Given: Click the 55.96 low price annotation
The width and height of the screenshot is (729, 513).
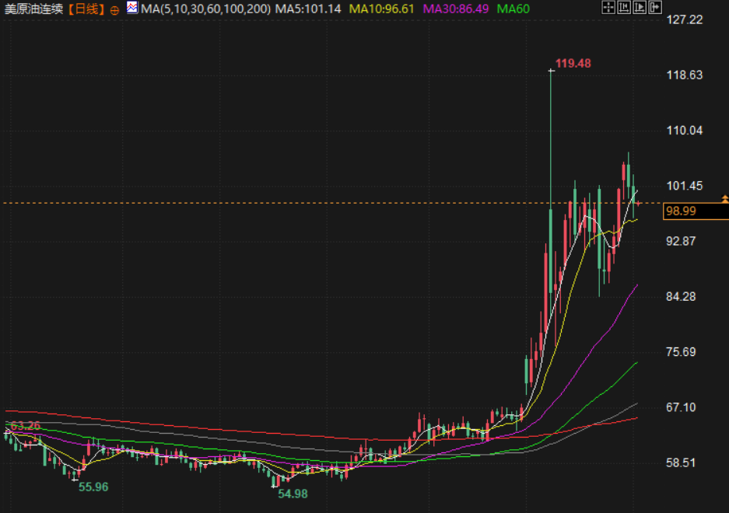Looking at the screenshot, I should tap(93, 487).
